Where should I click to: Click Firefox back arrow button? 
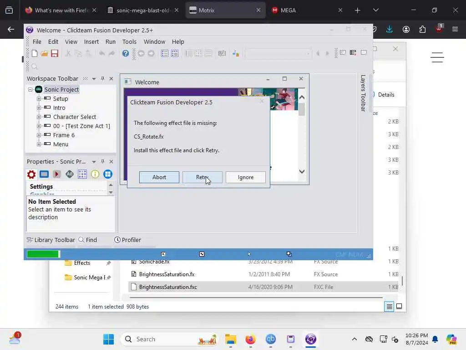(11, 29)
